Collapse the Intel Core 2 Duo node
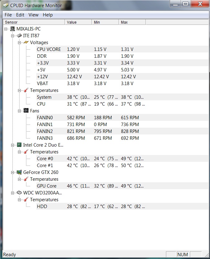210x259 pixels. 12,145
